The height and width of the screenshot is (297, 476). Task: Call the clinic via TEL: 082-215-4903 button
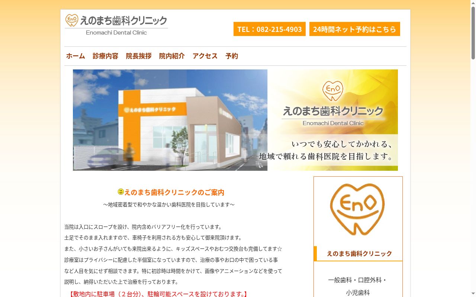coord(270,29)
